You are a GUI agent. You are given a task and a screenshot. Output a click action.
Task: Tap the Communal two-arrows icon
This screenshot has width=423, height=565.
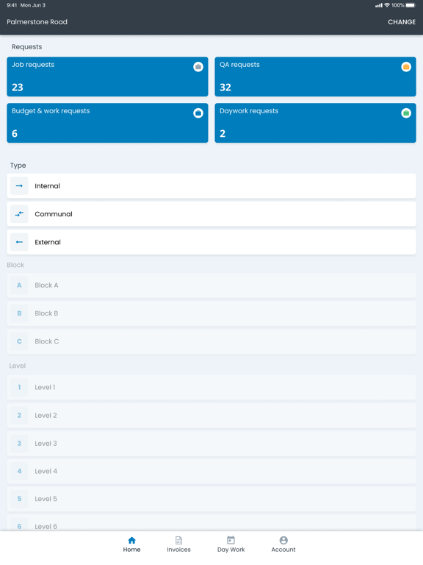(19, 214)
